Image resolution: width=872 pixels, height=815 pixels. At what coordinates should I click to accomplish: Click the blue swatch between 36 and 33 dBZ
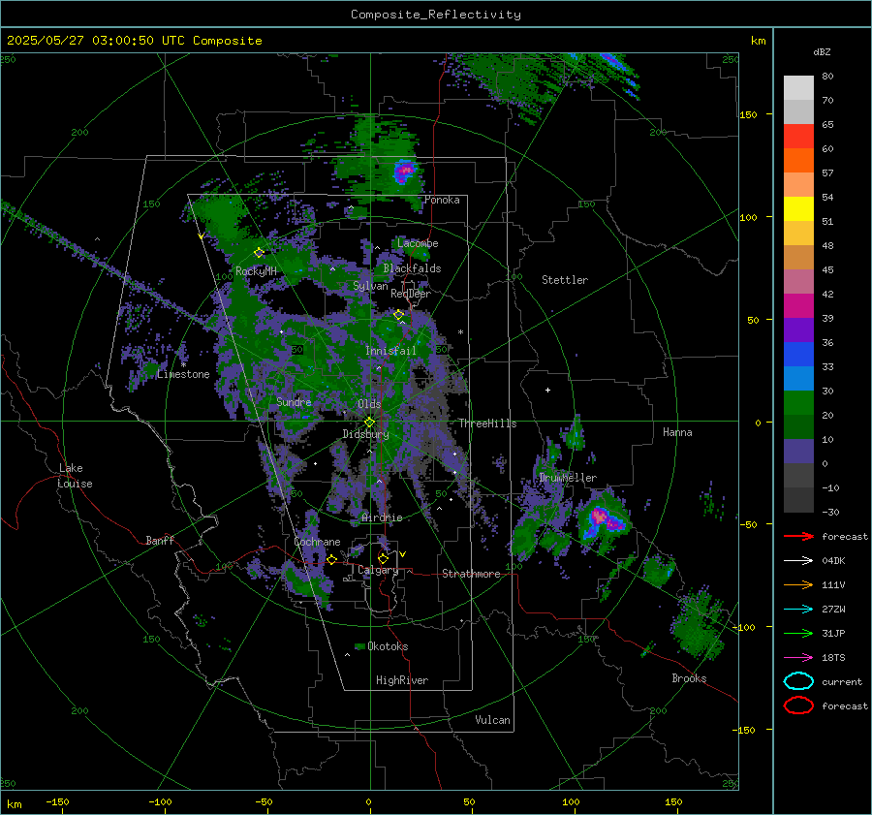pyautogui.click(x=798, y=354)
